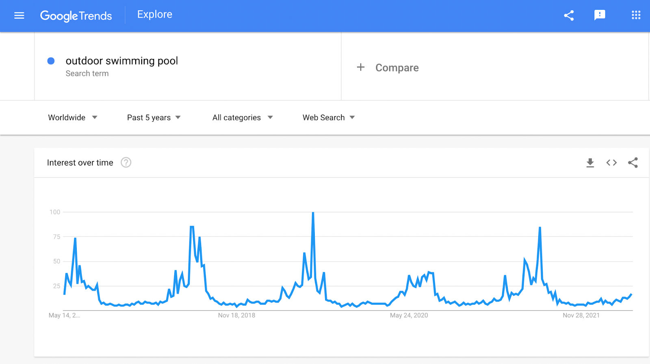
Task: Click the embed code icon
Action: point(611,163)
